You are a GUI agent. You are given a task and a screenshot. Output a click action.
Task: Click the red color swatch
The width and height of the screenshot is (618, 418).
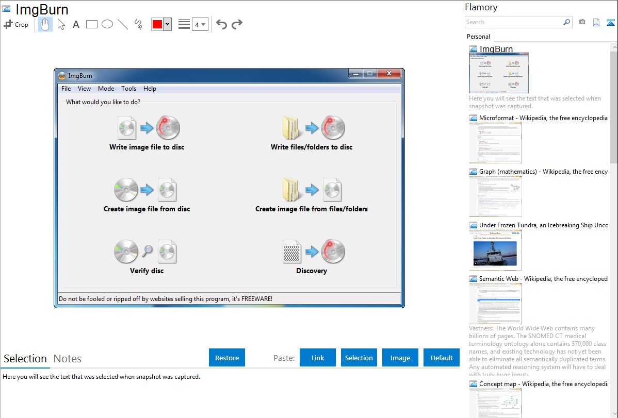tap(157, 24)
